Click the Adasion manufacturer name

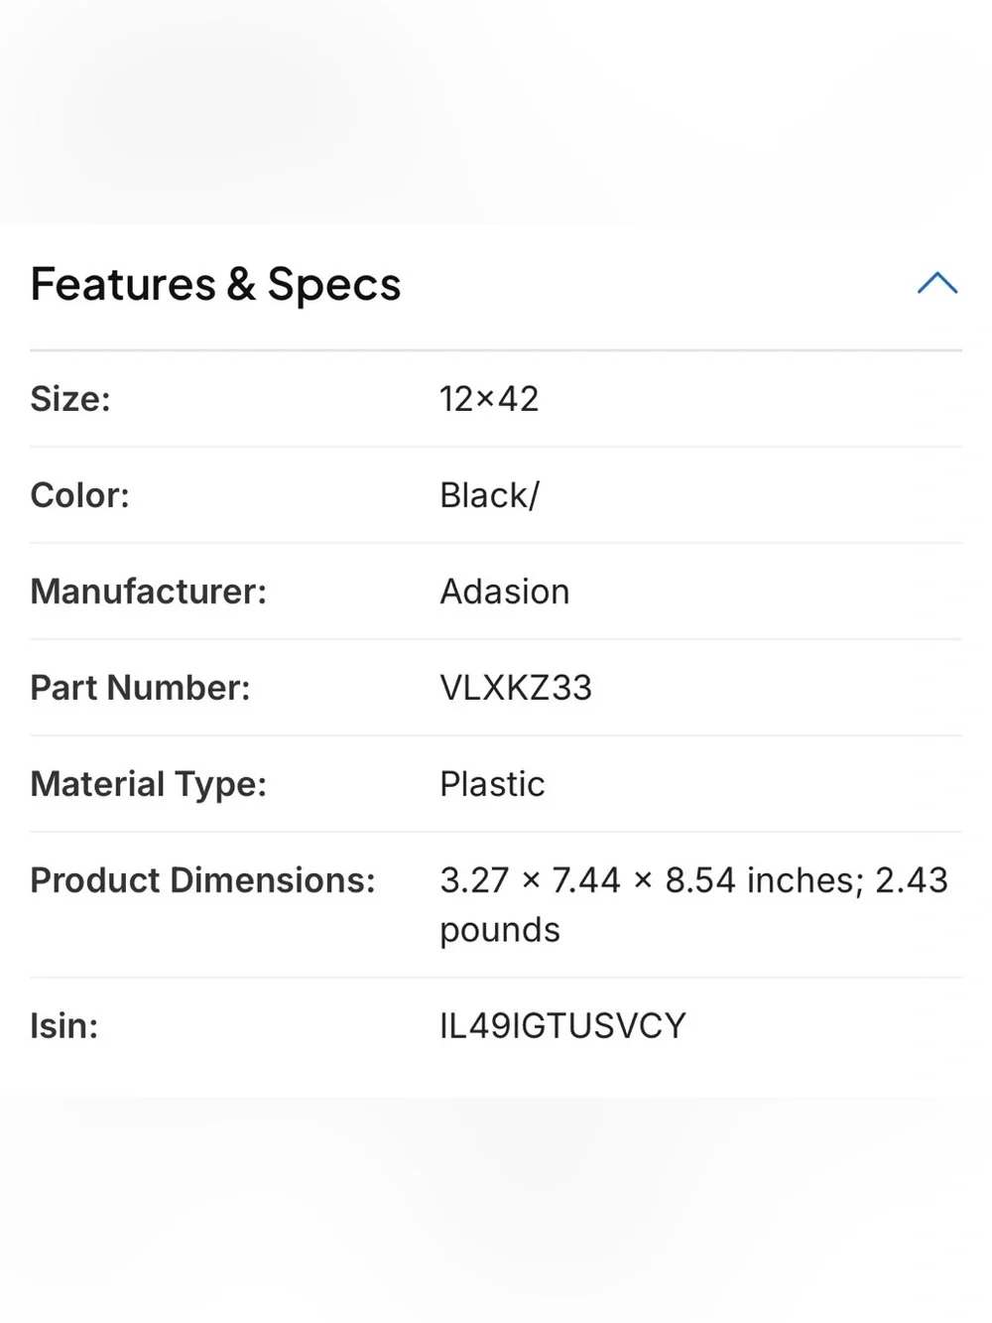(x=505, y=592)
